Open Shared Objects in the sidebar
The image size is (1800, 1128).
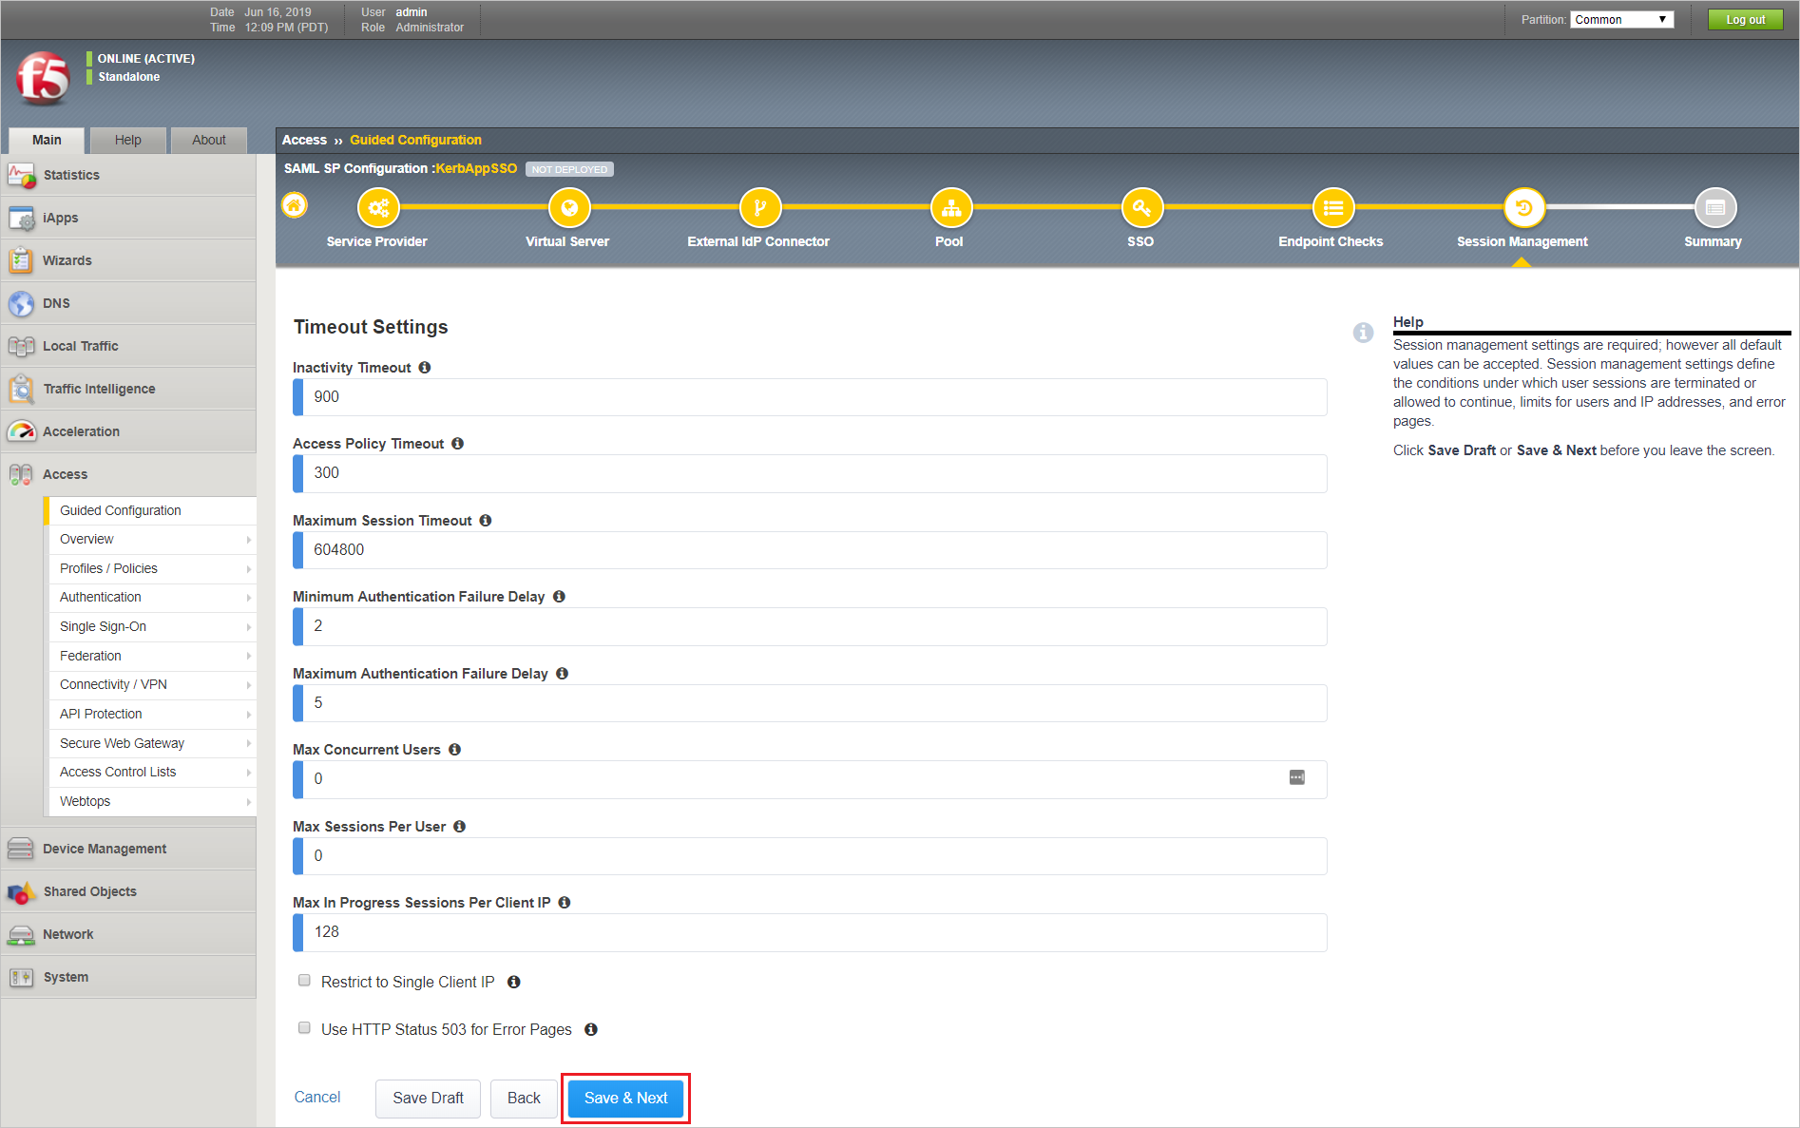coord(128,891)
